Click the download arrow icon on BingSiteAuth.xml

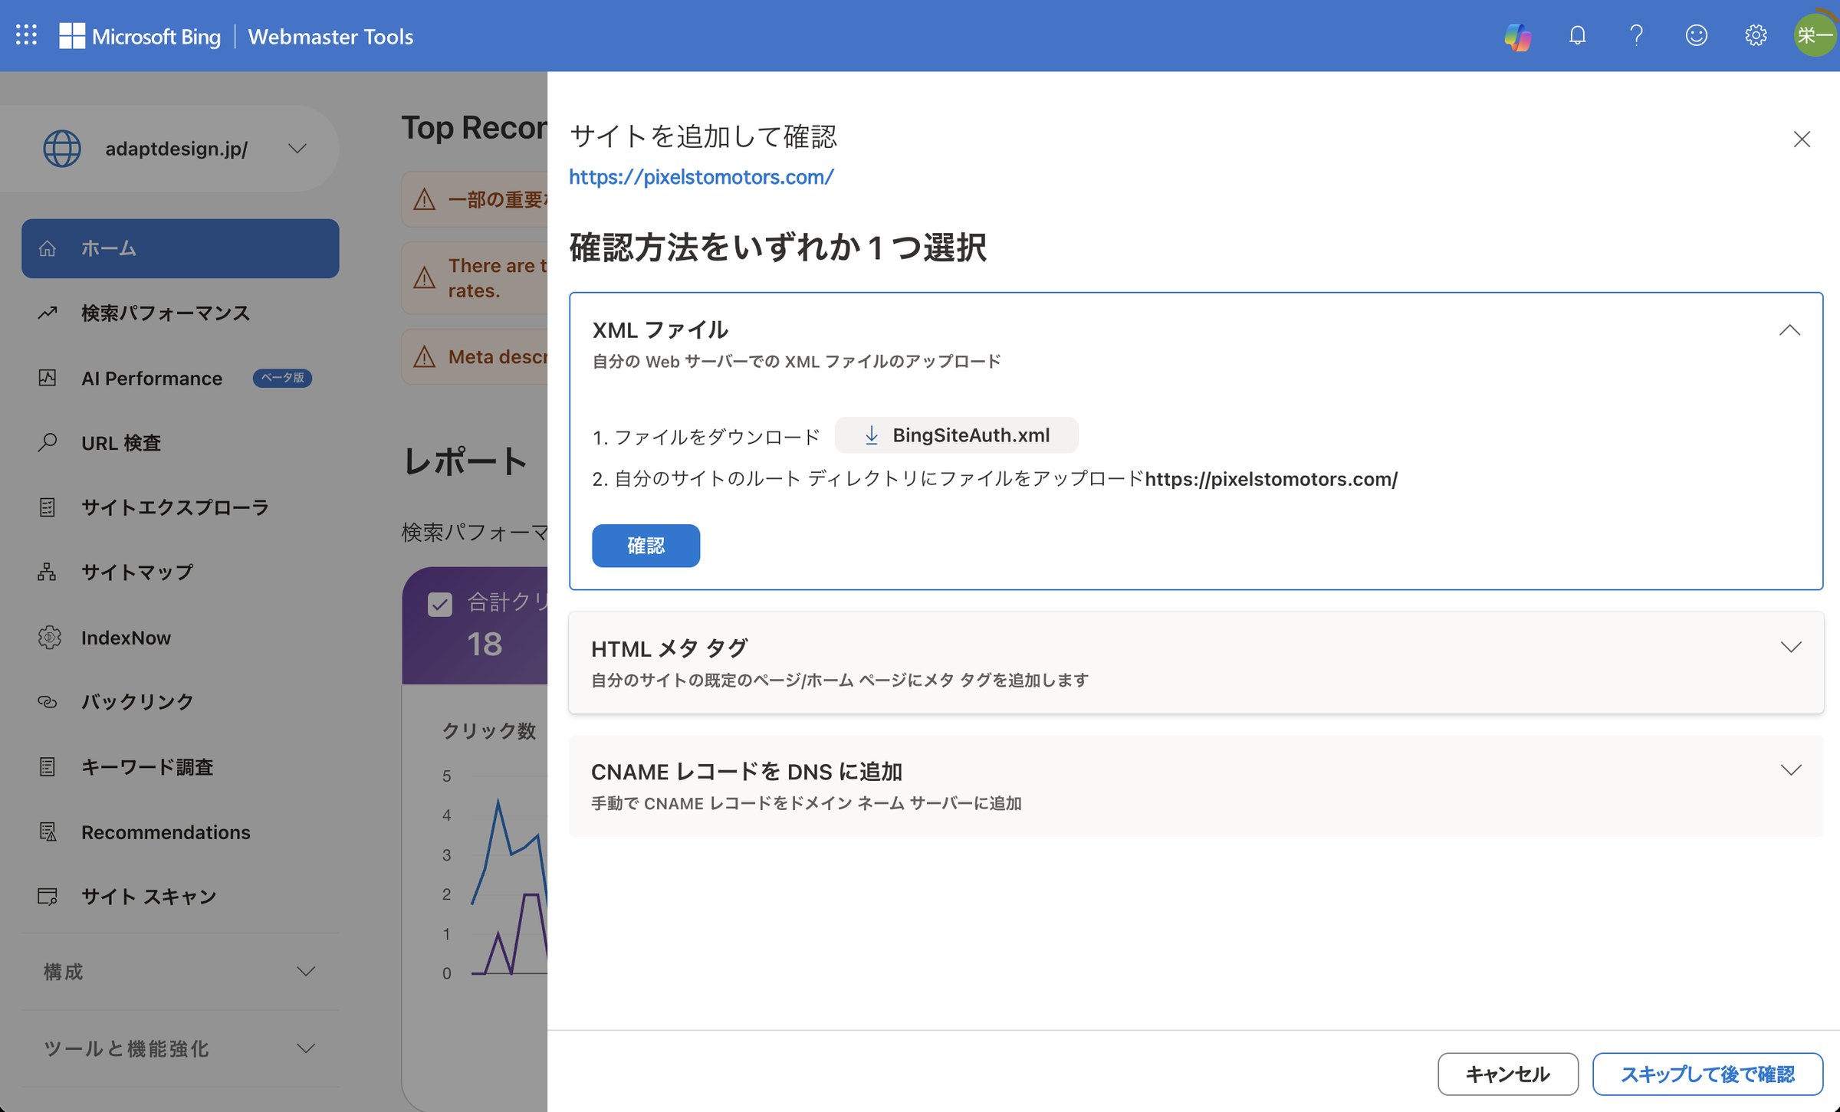coord(872,435)
